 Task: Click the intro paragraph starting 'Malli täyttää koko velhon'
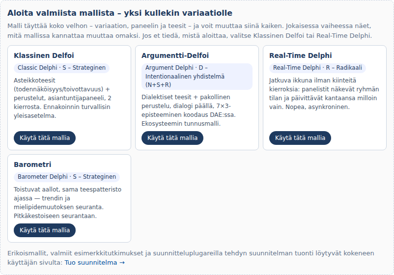[x=190, y=30]
